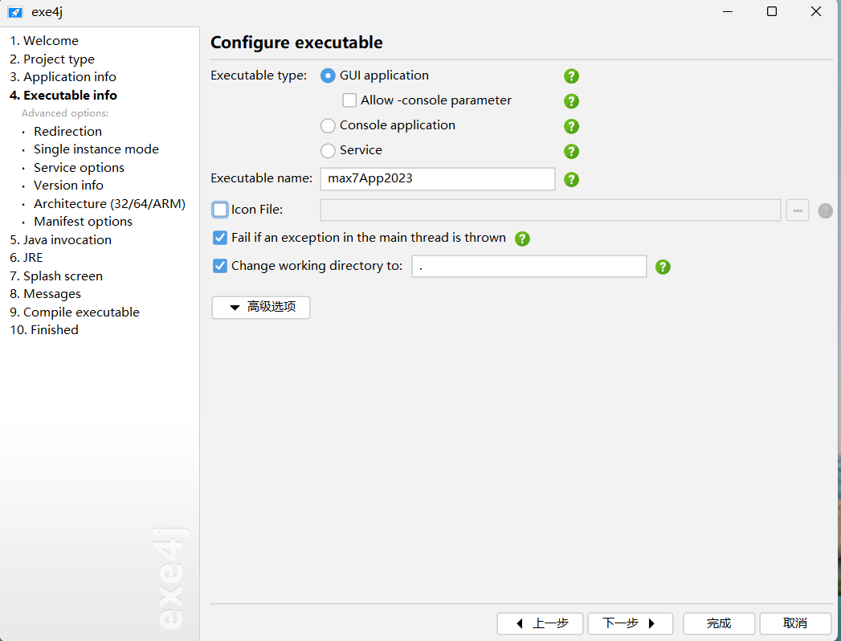Focus the Executable name text field
Screen dimensions: 841x641
[x=437, y=178]
